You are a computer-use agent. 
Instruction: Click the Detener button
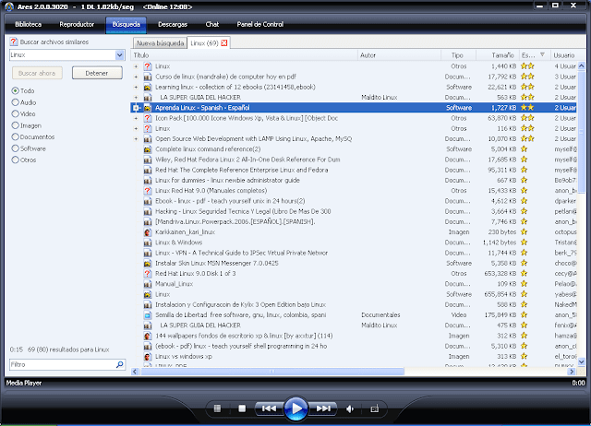click(97, 73)
